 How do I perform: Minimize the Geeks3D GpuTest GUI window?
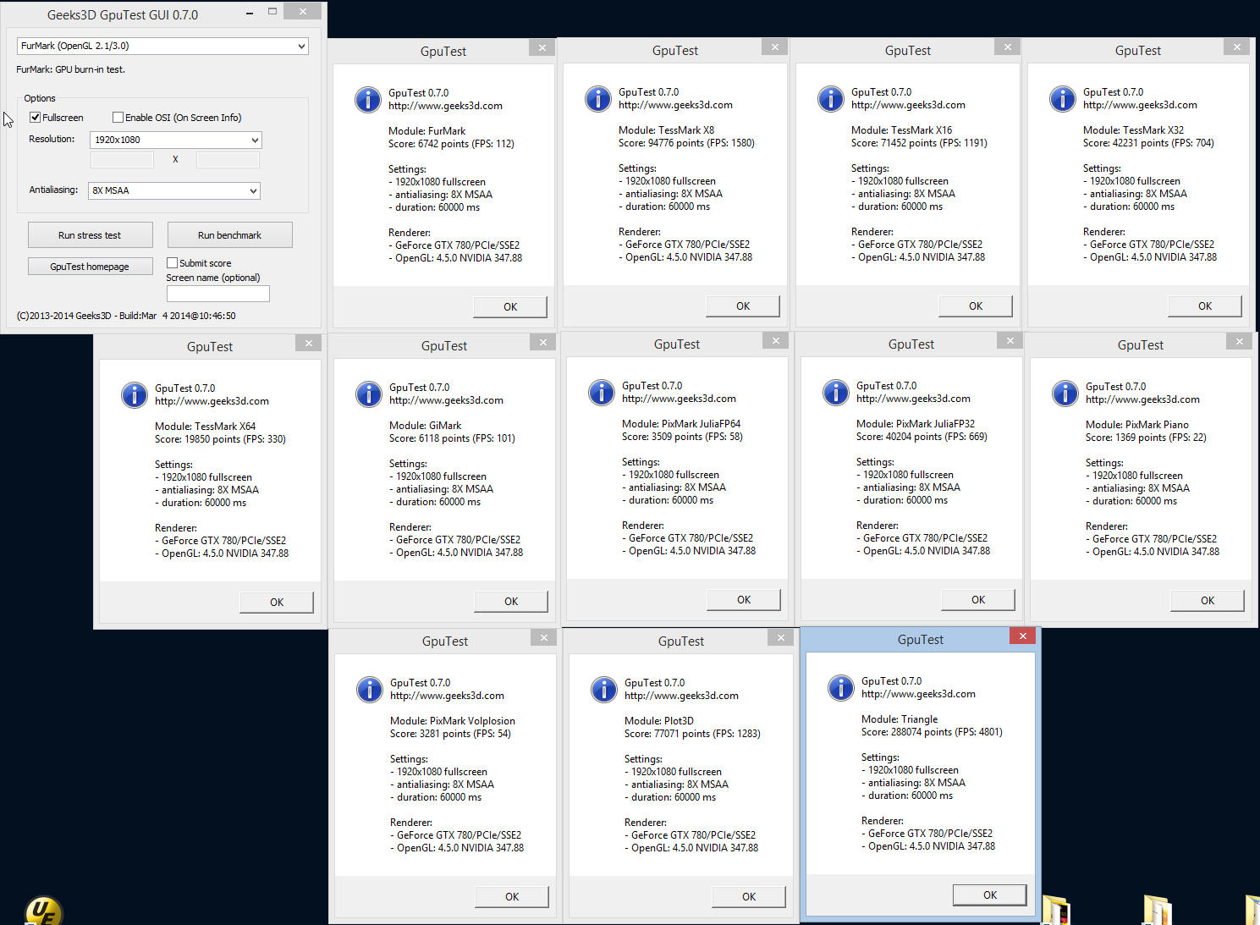coord(250,13)
